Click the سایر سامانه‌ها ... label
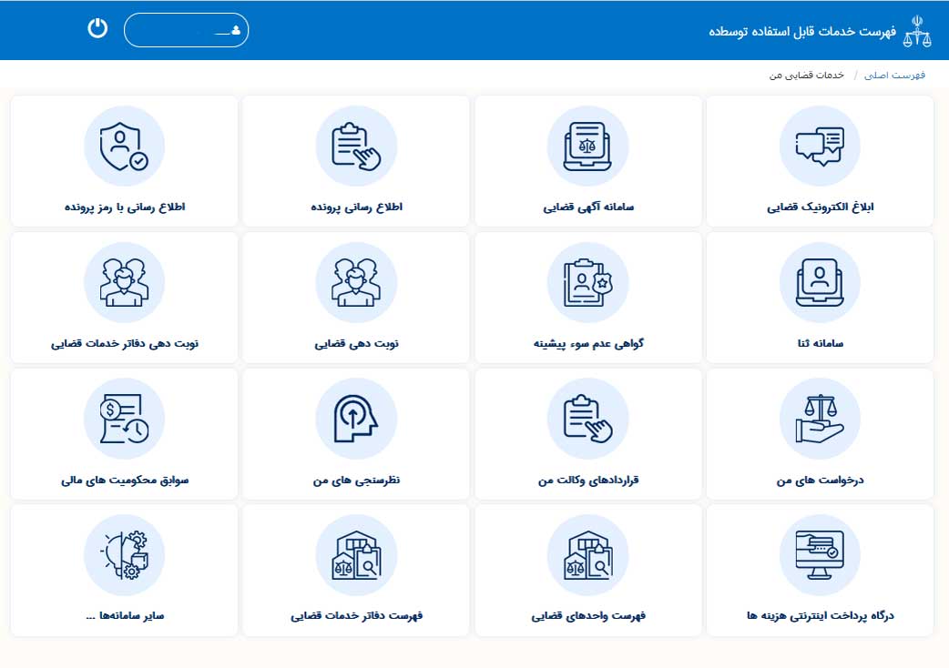The width and height of the screenshot is (949, 668). tap(125, 616)
